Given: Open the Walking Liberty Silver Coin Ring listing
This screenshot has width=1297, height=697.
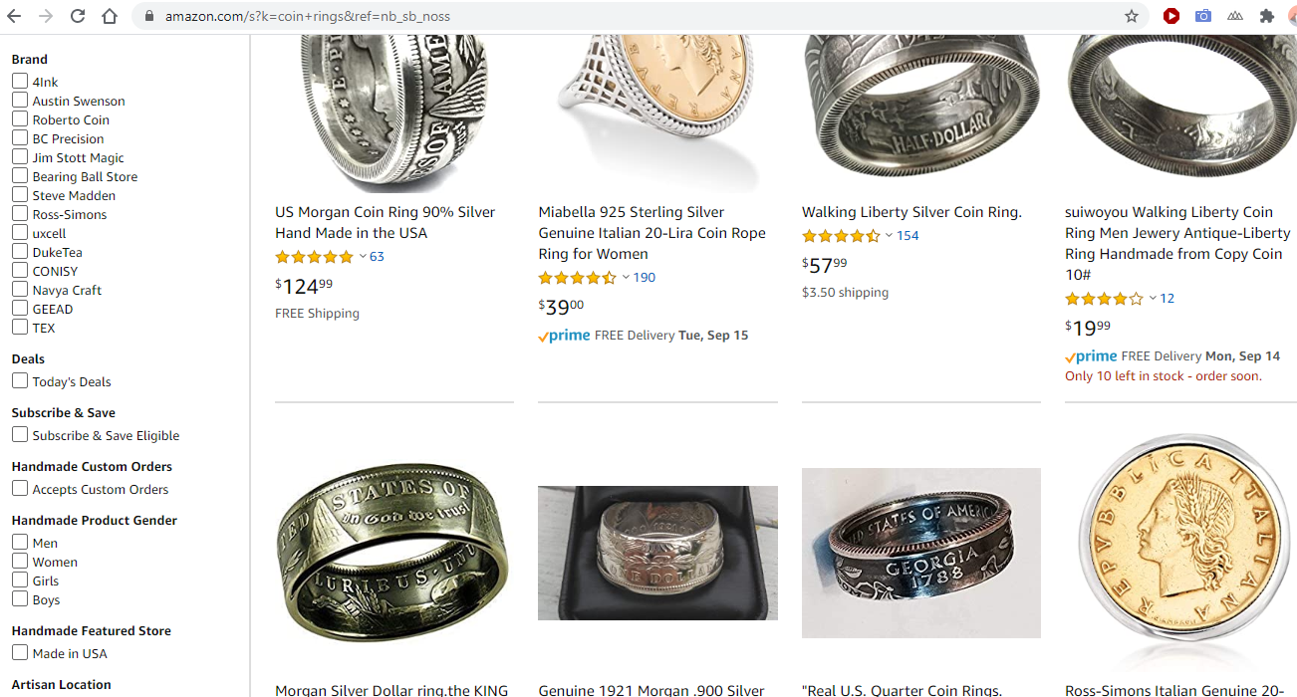Looking at the screenshot, I should (x=911, y=212).
